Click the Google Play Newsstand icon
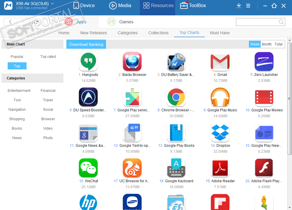Image resolution: width=292 pixels, height=210 pixels. [x=264, y=132]
